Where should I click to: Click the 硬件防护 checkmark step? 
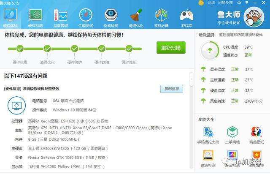click(74, 49)
